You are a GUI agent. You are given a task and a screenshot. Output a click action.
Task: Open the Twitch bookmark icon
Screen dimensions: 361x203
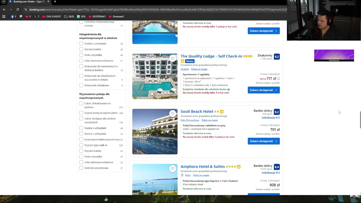(x=21, y=16)
